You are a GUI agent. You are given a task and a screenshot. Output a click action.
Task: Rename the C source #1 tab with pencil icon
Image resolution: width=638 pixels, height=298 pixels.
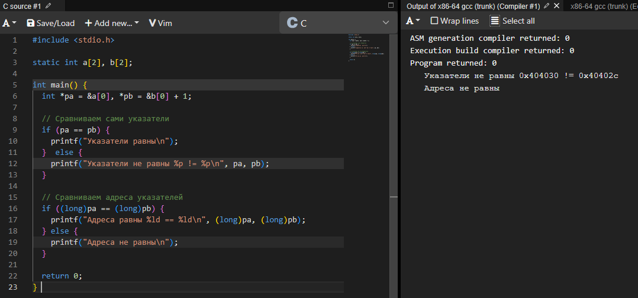click(49, 6)
